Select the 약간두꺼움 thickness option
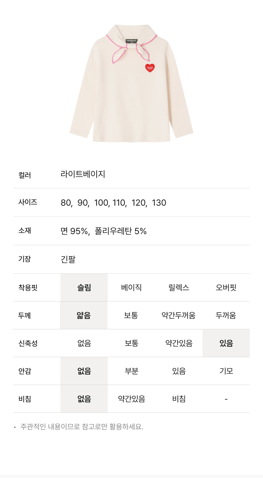The height and width of the screenshot is (478, 263). tap(179, 315)
